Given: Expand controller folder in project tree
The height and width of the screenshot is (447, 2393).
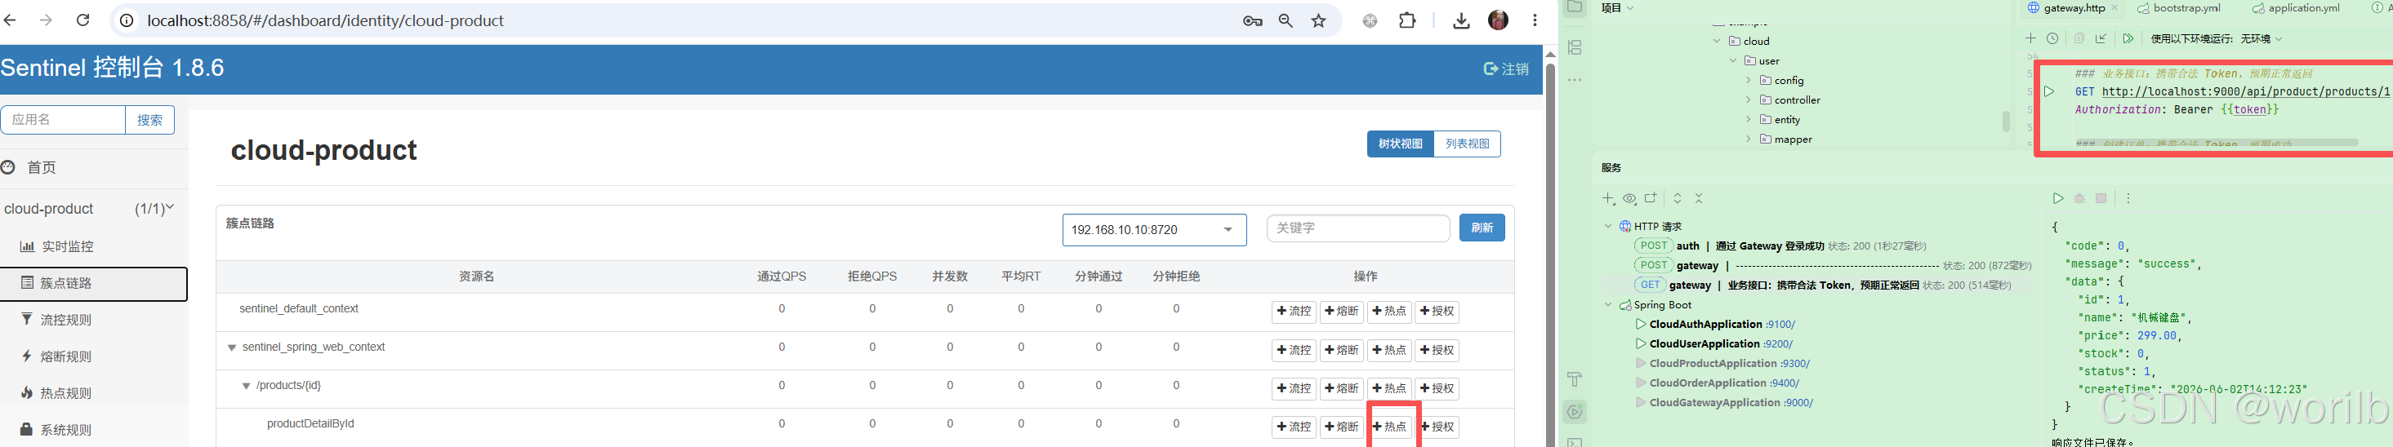Looking at the screenshot, I should (x=1749, y=100).
